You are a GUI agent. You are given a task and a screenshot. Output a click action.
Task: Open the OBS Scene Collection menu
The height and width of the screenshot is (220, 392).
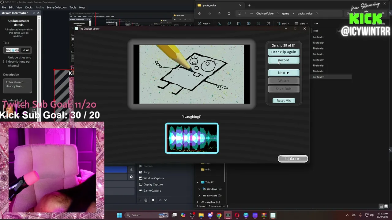coord(56,7)
